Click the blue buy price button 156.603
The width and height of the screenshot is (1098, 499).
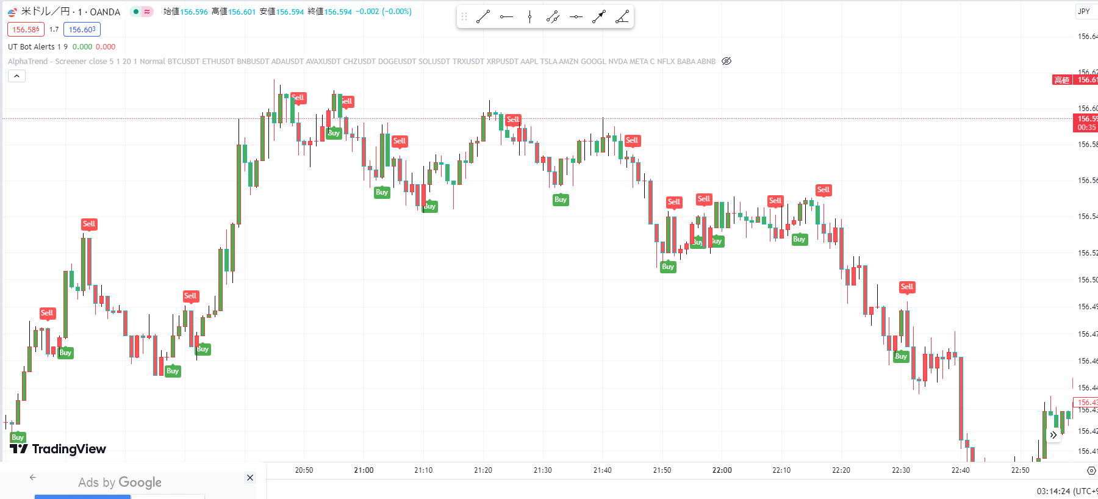tap(82, 29)
